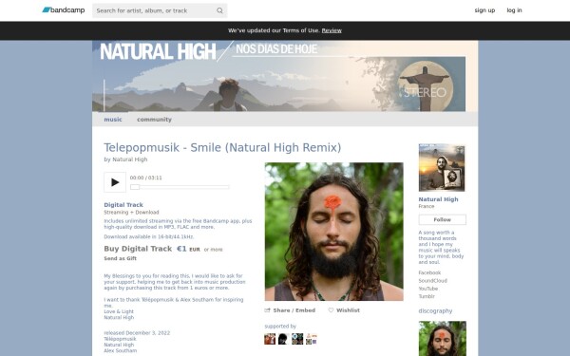
Task: Open the sign up link
Action: click(x=484, y=10)
